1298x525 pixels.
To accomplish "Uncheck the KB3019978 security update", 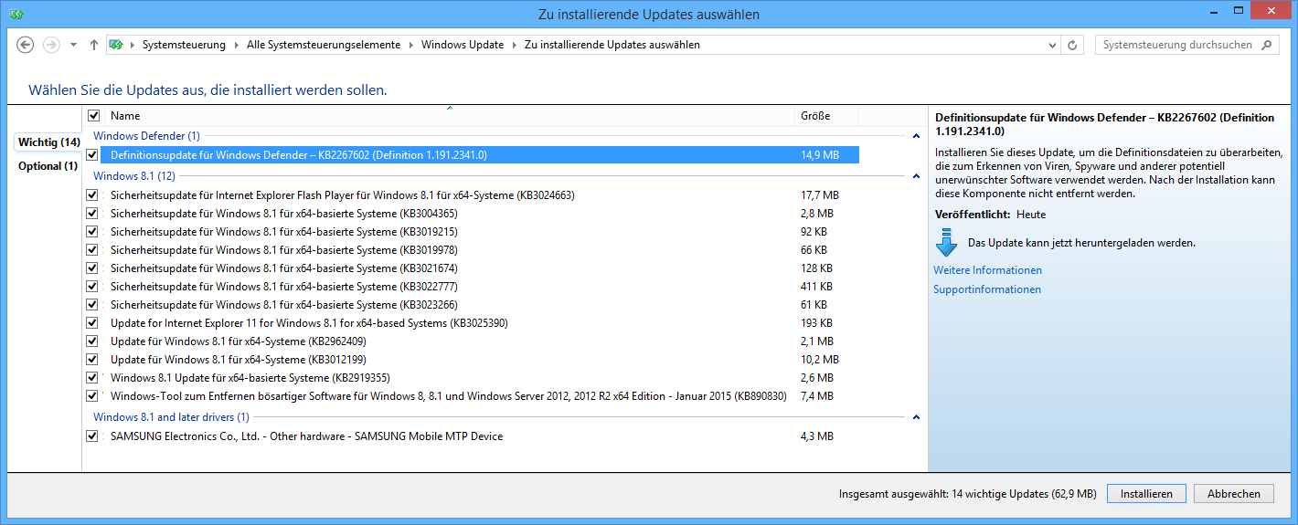I will point(92,250).
